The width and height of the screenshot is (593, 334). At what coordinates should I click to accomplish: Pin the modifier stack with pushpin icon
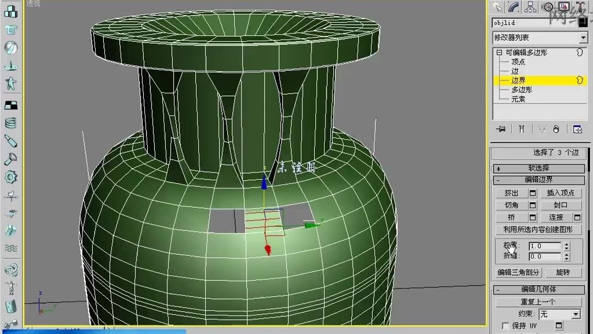click(x=501, y=129)
